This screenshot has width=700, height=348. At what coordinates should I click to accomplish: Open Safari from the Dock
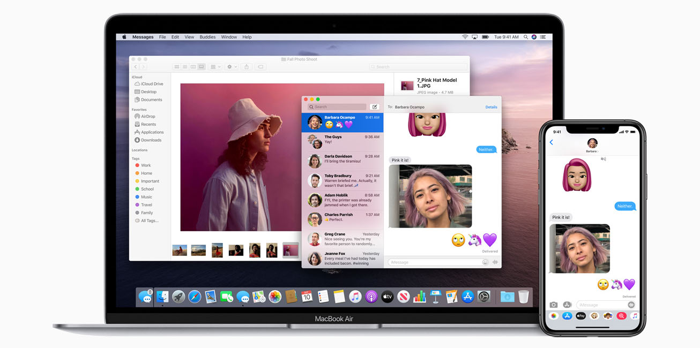coord(195,297)
